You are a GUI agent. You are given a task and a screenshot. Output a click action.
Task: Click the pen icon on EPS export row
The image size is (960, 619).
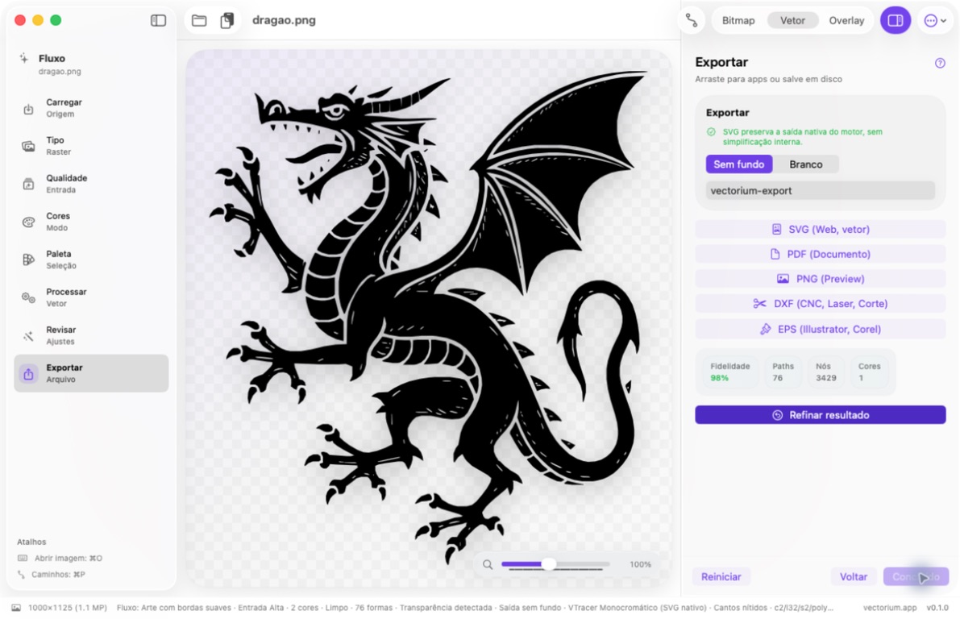click(x=765, y=329)
